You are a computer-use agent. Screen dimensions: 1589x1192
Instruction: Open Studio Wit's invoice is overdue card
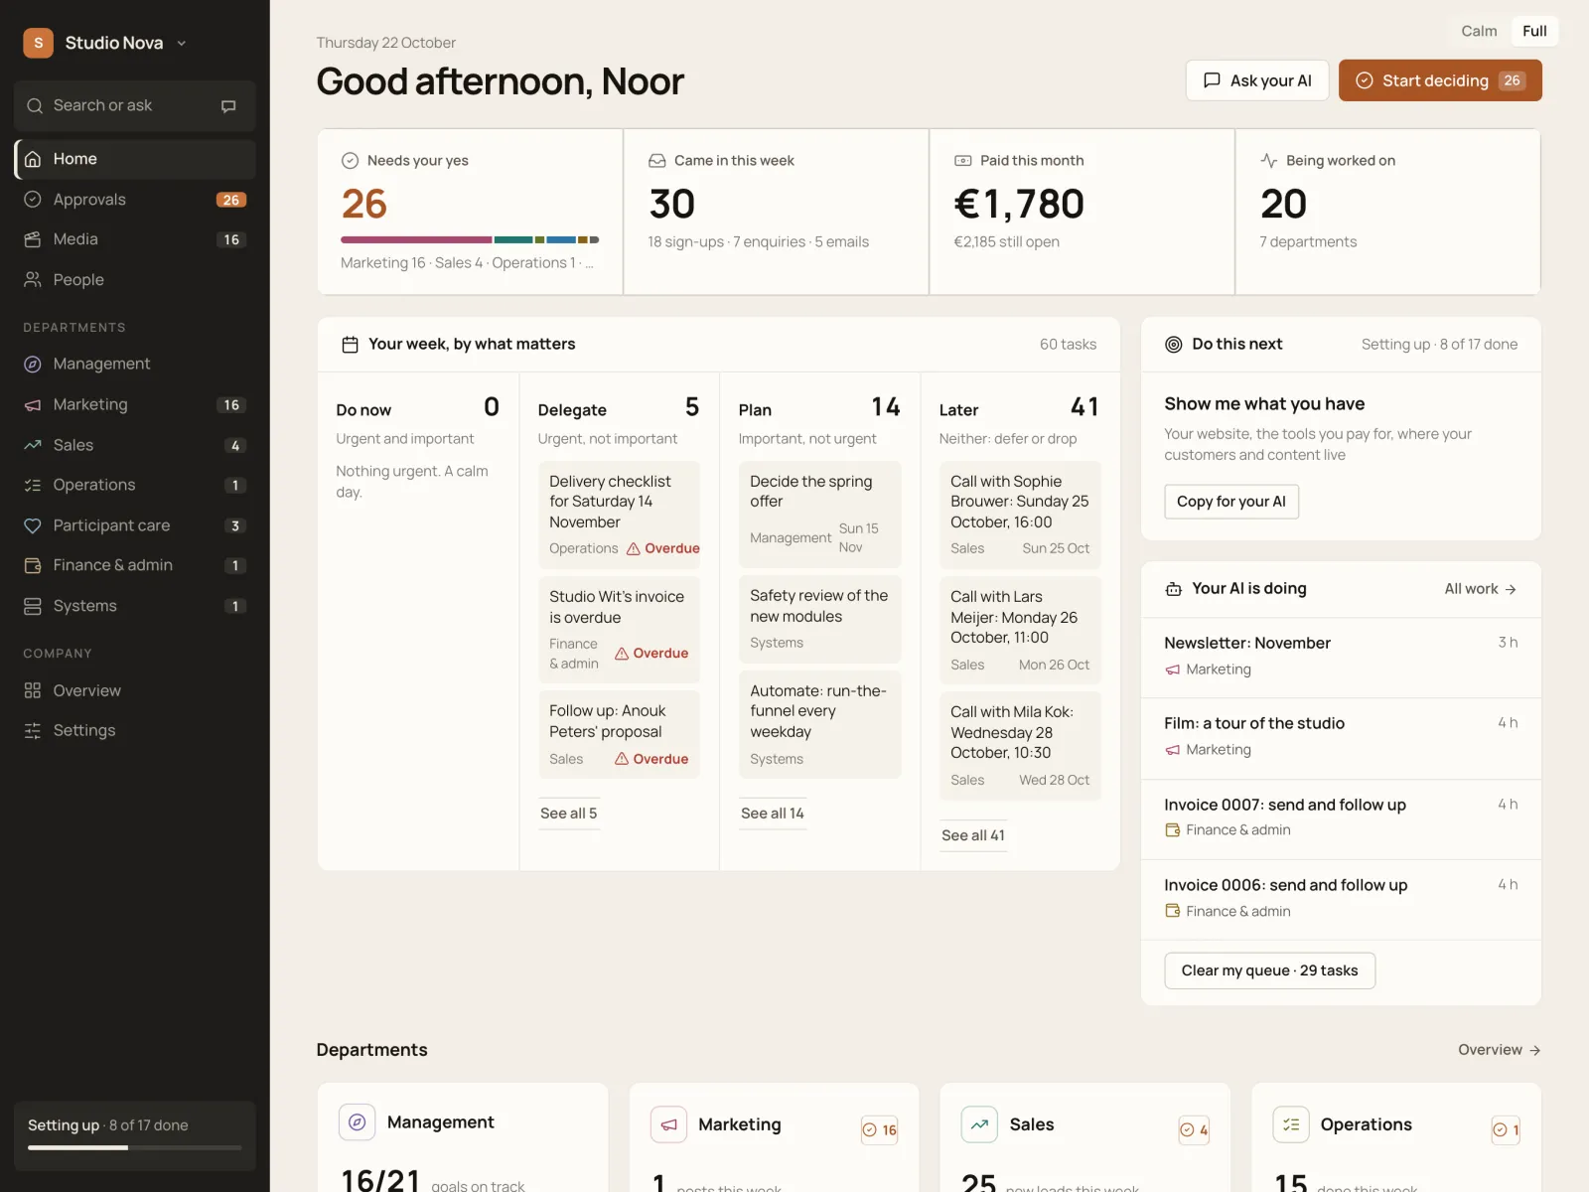(x=620, y=630)
